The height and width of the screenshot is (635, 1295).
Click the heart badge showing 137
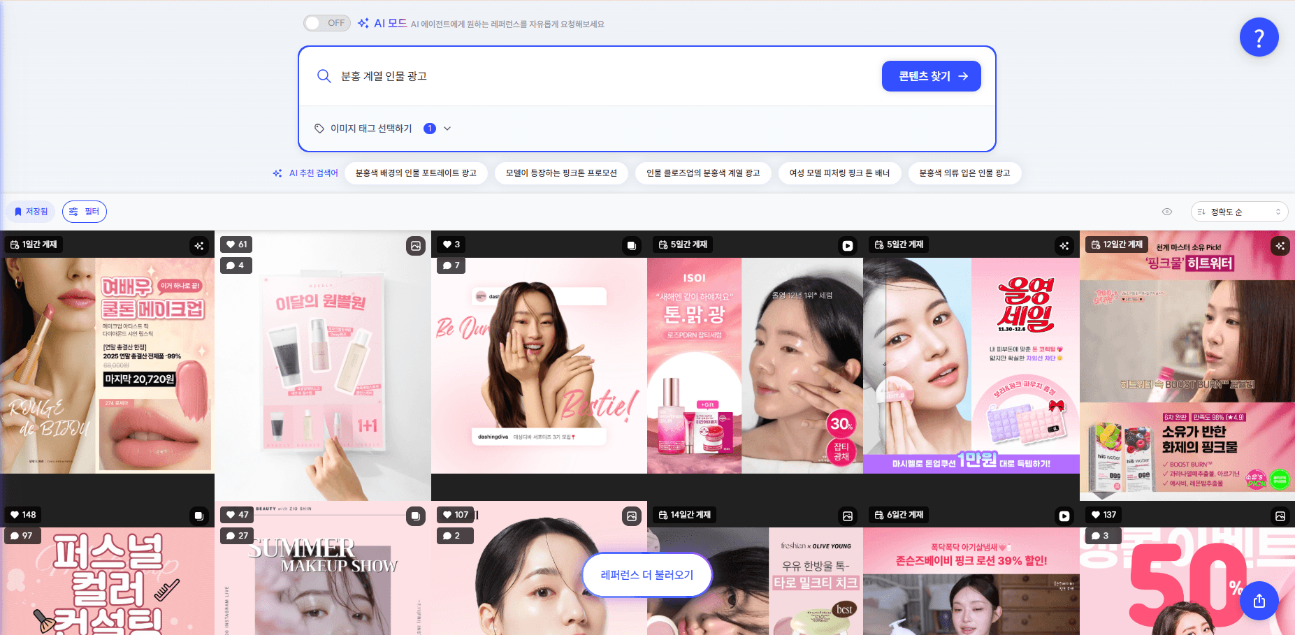(x=1104, y=515)
